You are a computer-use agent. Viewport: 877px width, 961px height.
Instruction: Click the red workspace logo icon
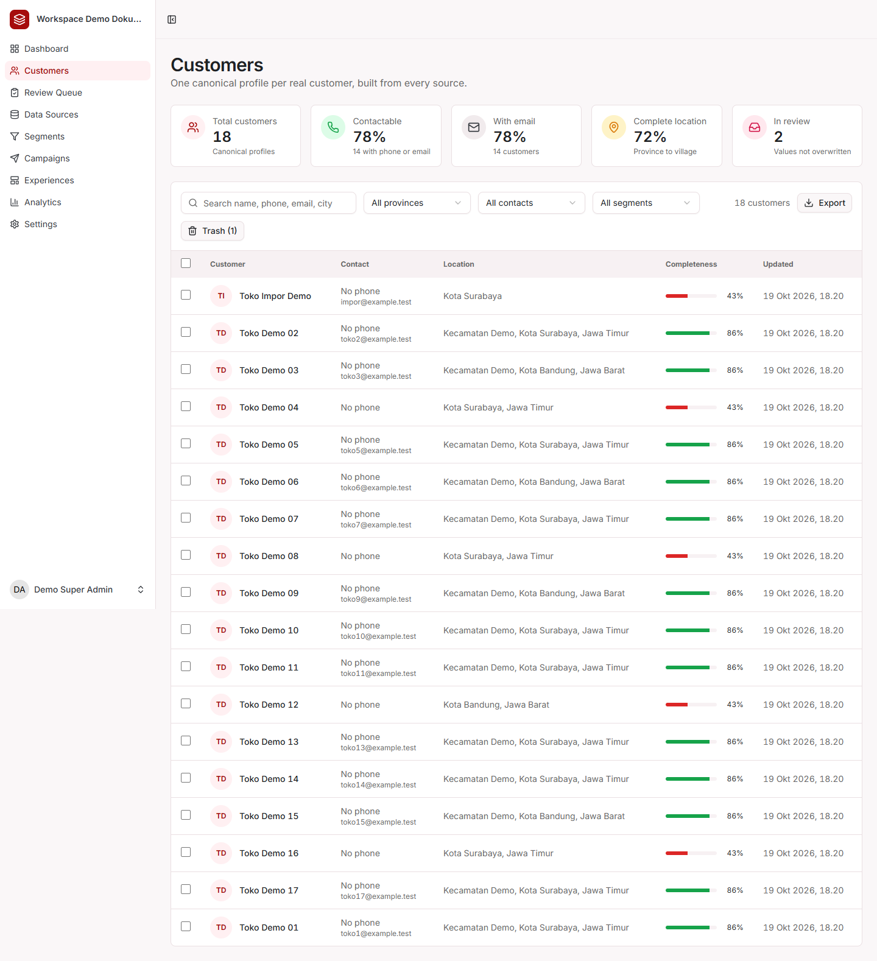coord(19,19)
